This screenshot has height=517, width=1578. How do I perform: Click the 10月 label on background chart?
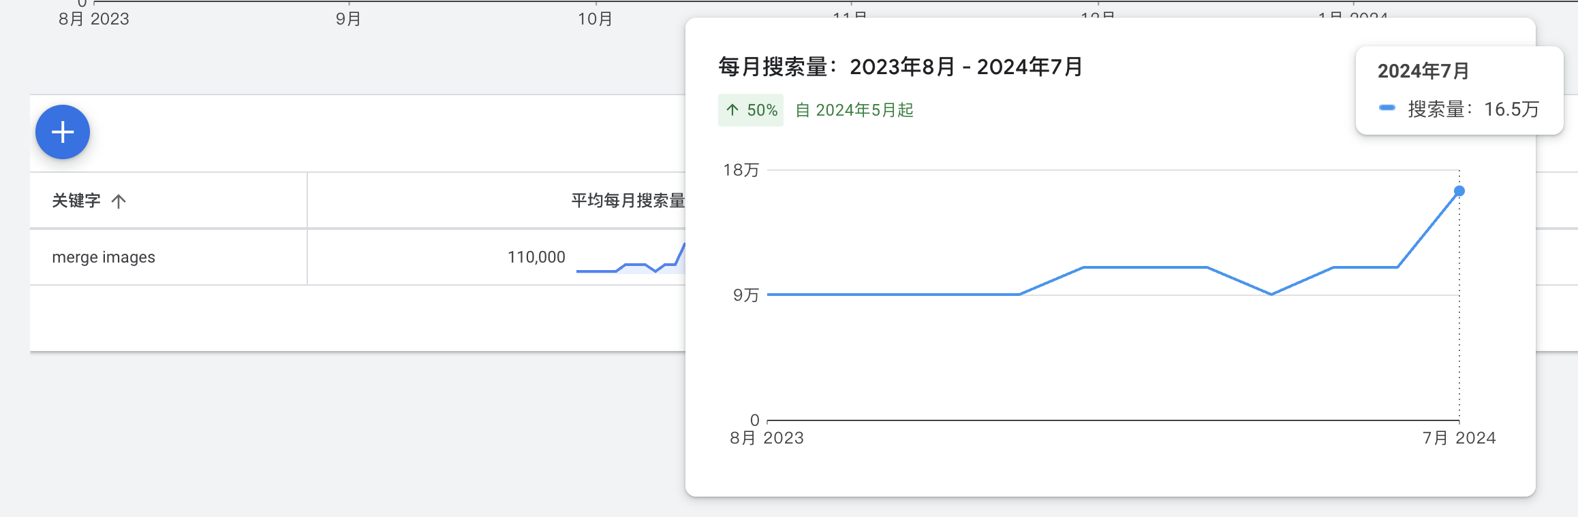(x=595, y=19)
